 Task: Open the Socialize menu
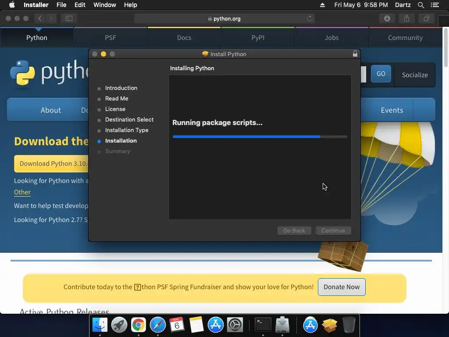tap(415, 75)
